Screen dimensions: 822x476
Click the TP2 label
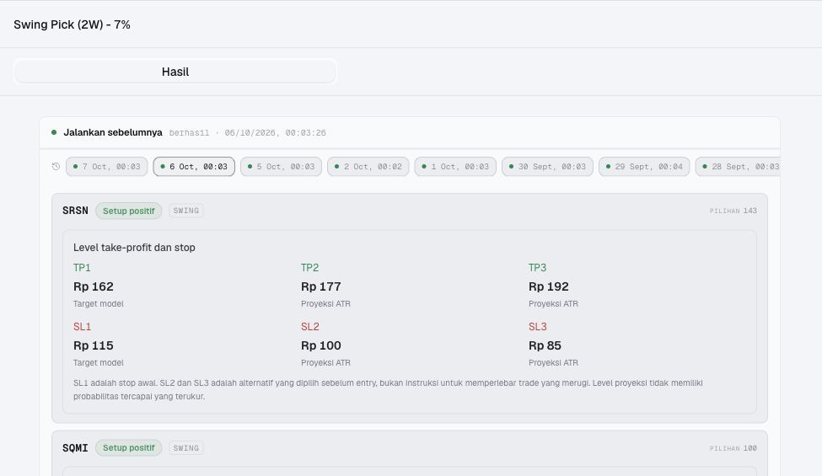pos(309,268)
